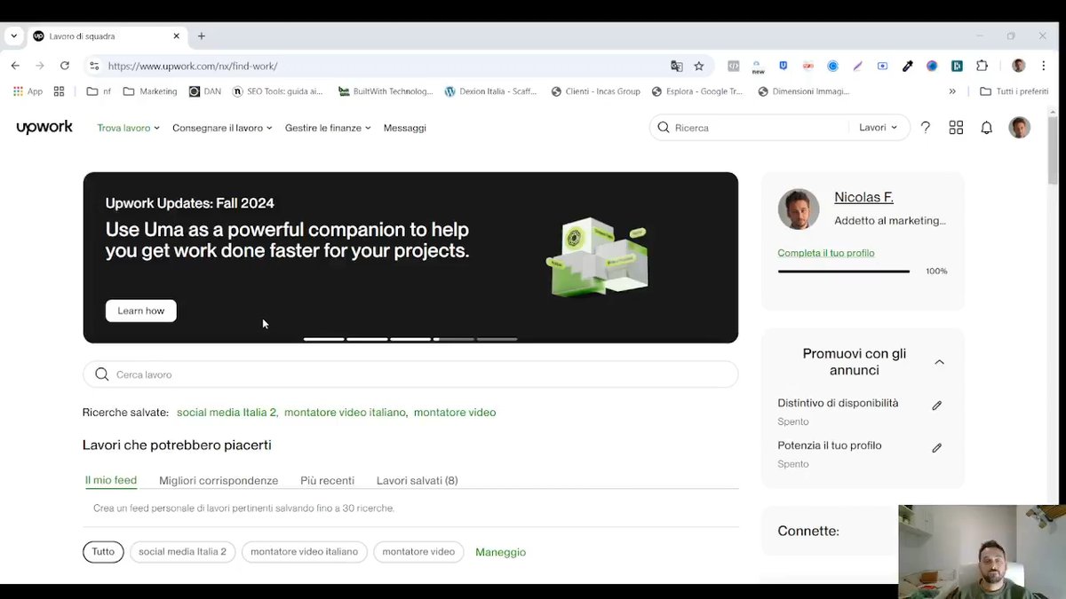
Task: Switch to Migliori corrispondenze tab
Action: [219, 481]
